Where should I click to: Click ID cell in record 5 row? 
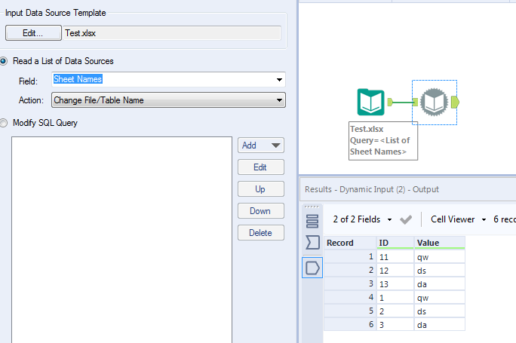[x=395, y=311]
